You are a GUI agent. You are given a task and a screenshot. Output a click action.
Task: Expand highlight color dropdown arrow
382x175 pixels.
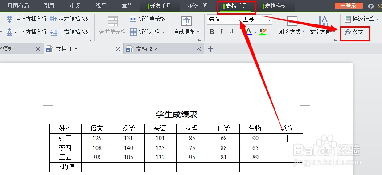click(x=270, y=32)
